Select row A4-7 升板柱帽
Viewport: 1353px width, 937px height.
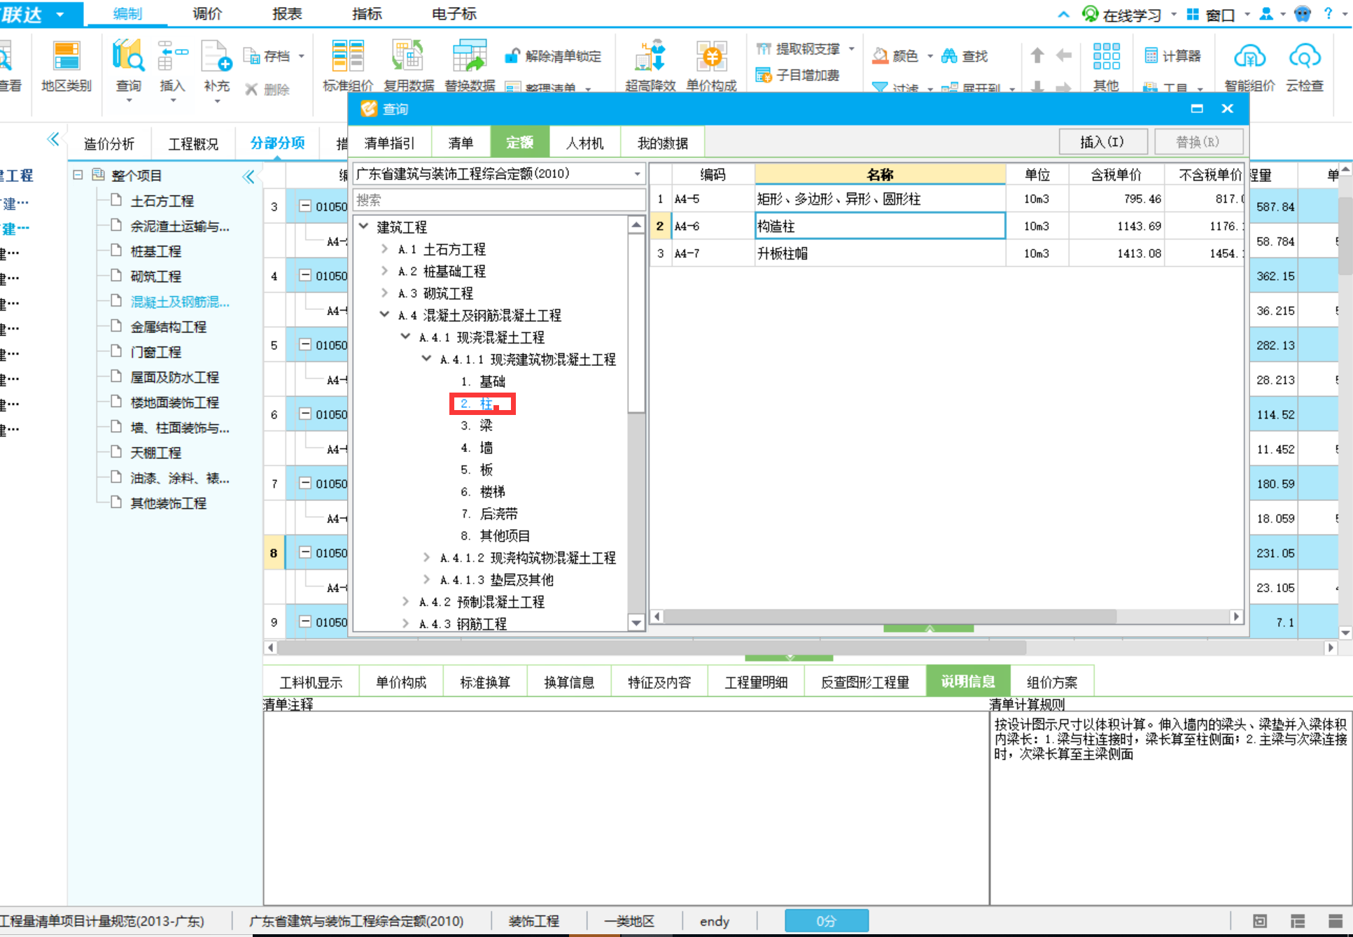click(946, 253)
